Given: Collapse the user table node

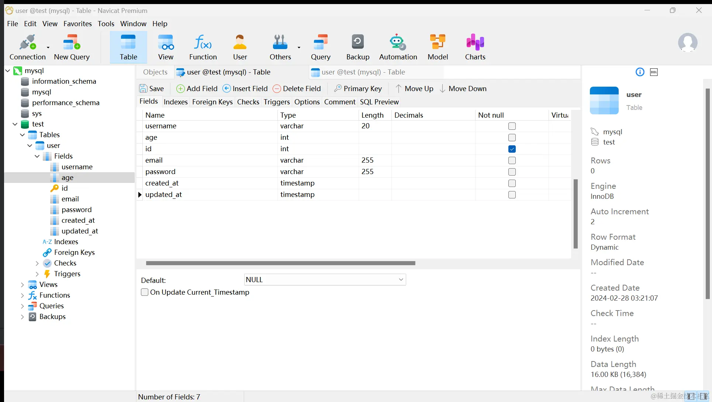Looking at the screenshot, I should pyautogui.click(x=30, y=145).
